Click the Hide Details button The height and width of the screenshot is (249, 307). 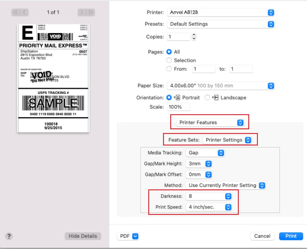click(x=83, y=236)
